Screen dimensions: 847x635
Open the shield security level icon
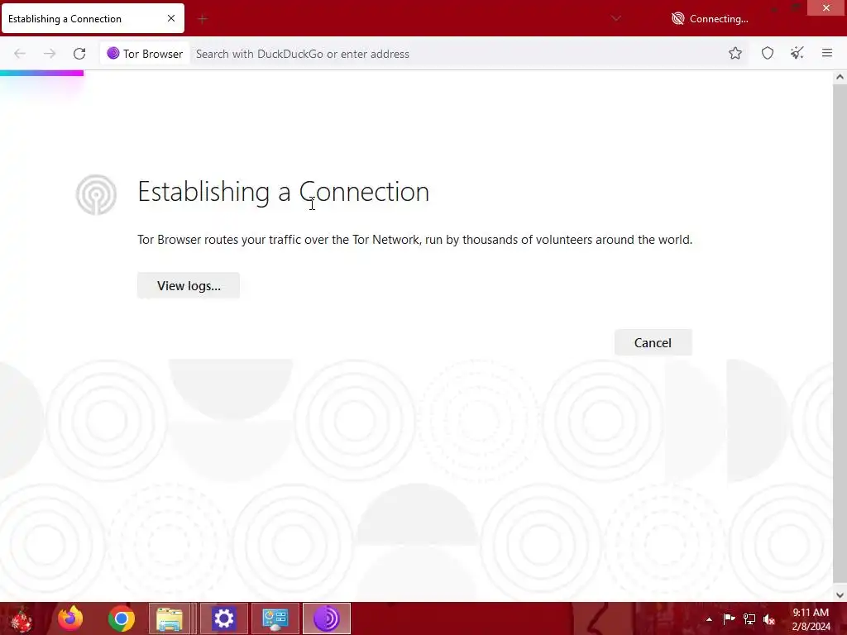click(767, 53)
